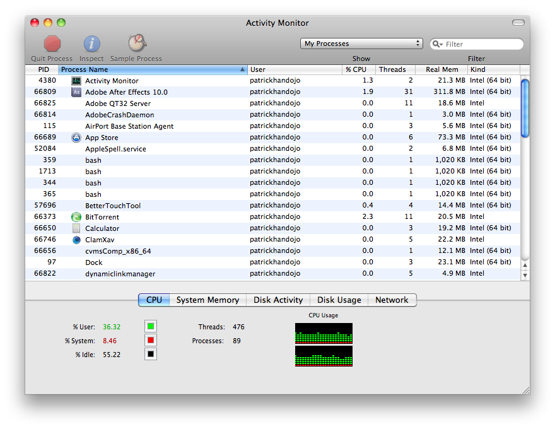Open the My Processes dropdown

[361, 44]
